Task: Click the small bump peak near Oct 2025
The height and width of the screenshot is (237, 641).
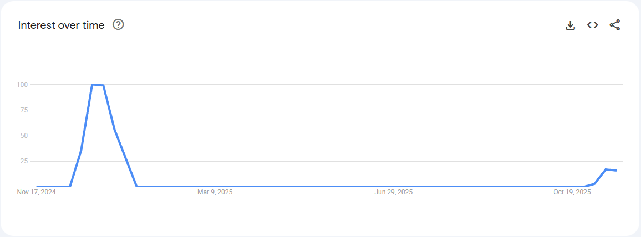Action: click(606, 169)
